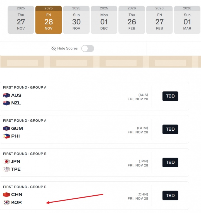Click the Philippines flag icon
The height and width of the screenshot is (213, 201).
pos(6,136)
